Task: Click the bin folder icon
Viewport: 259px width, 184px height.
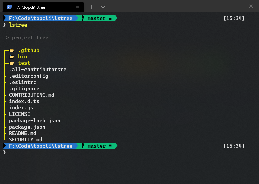Action: pyautogui.click(x=12, y=57)
